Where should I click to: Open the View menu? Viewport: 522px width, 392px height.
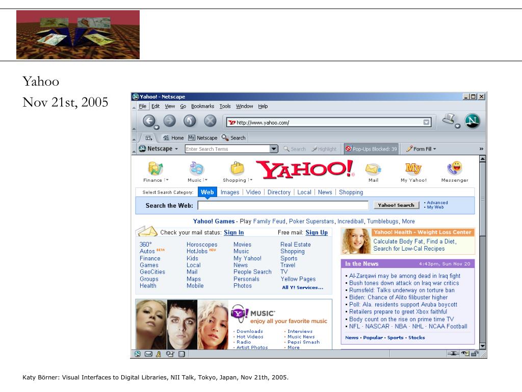170,106
